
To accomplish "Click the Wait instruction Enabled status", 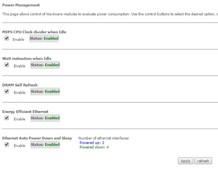I will tap(52, 65).
